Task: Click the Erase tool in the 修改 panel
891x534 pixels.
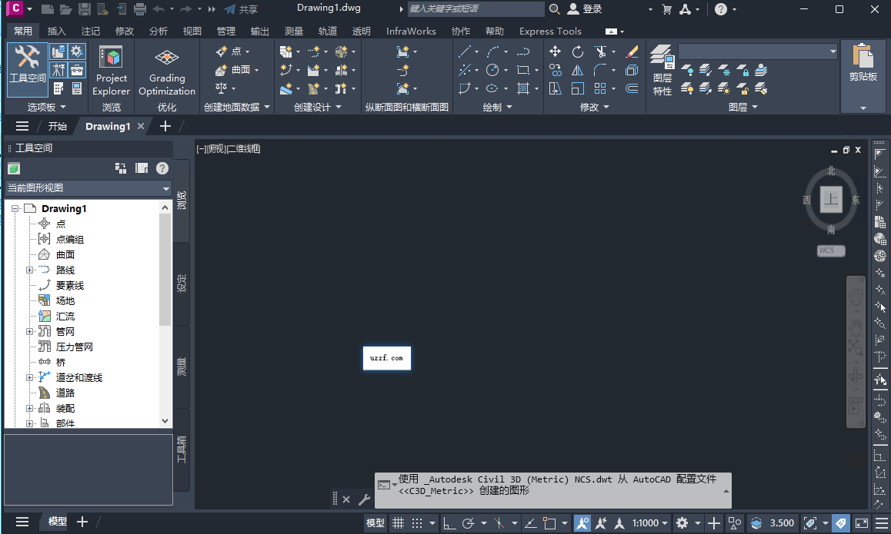Action: (x=632, y=51)
